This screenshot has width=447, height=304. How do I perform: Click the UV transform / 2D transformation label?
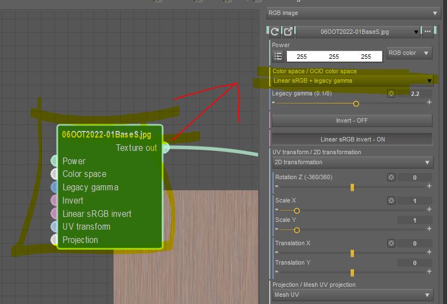pos(316,152)
